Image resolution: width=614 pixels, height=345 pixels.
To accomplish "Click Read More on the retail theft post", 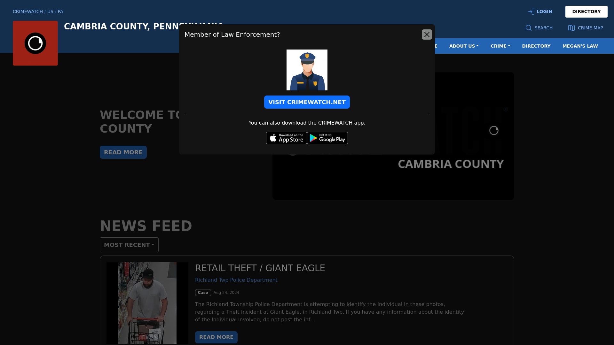I will point(216,337).
